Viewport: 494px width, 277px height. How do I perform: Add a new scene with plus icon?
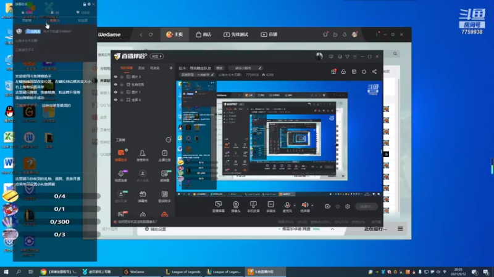[x=171, y=68]
